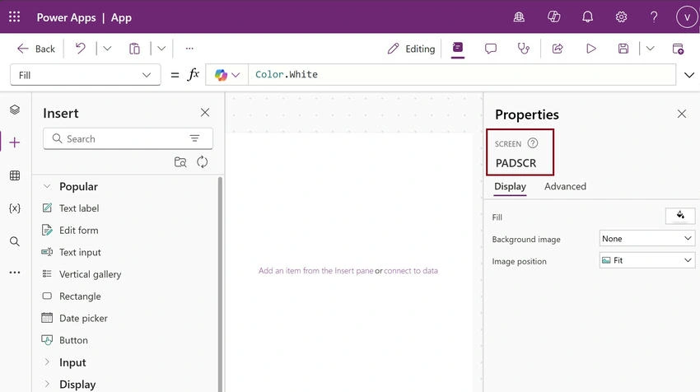The height and width of the screenshot is (392, 700).
Task: Open the Data table icon in sidebar
Action: [15, 175]
